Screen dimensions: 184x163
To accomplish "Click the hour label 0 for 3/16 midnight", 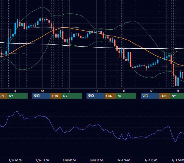I will 124,91.
